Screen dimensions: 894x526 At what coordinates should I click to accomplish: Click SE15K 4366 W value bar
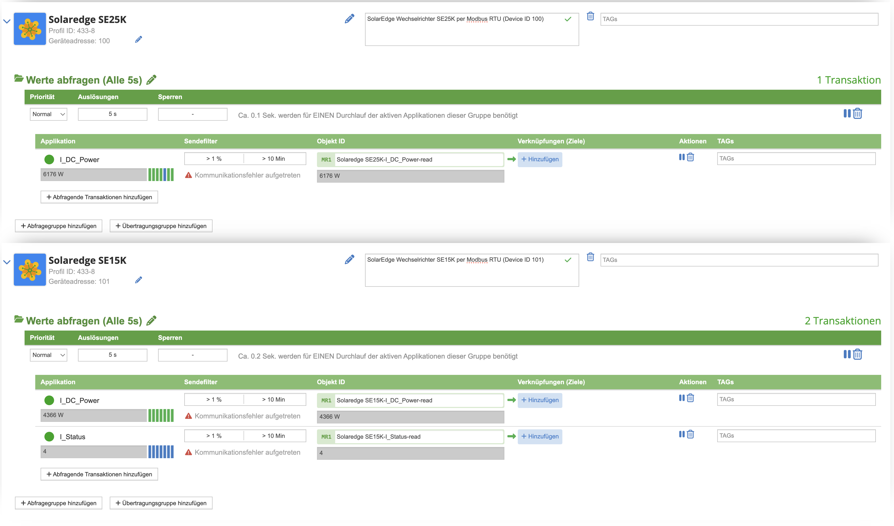tap(94, 415)
